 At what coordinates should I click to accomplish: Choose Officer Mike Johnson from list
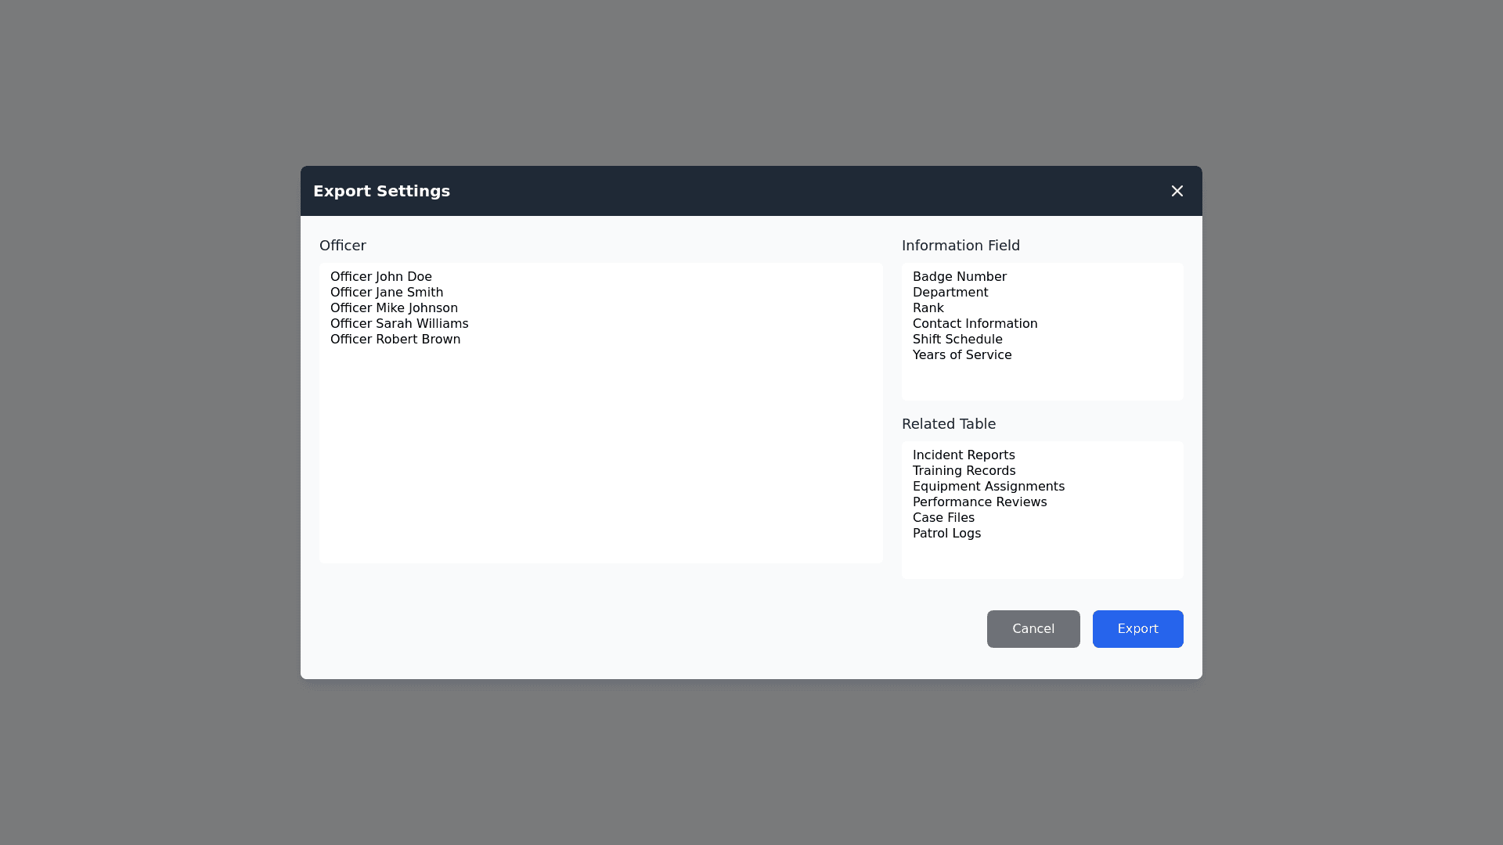click(x=394, y=308)
